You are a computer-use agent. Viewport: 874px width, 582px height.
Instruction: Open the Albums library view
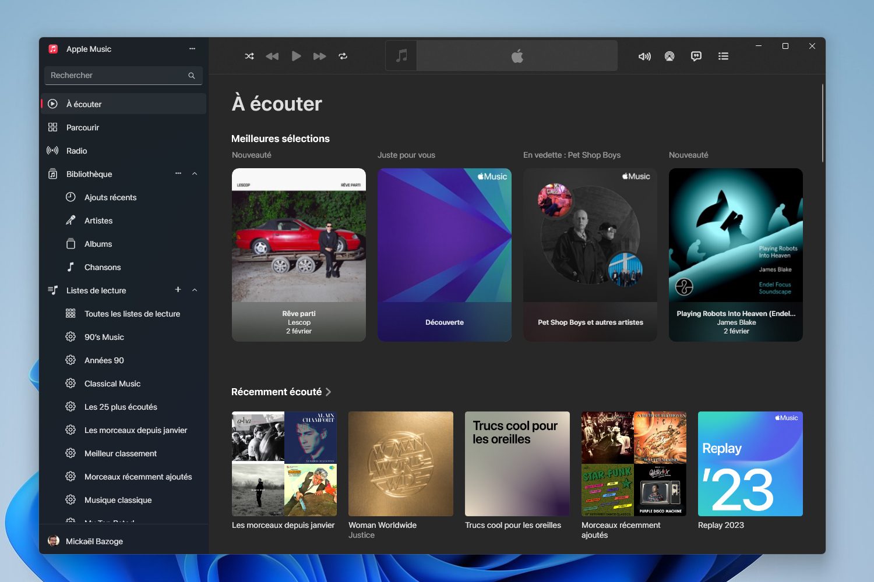pyautogui.click(x=124, y=244)
